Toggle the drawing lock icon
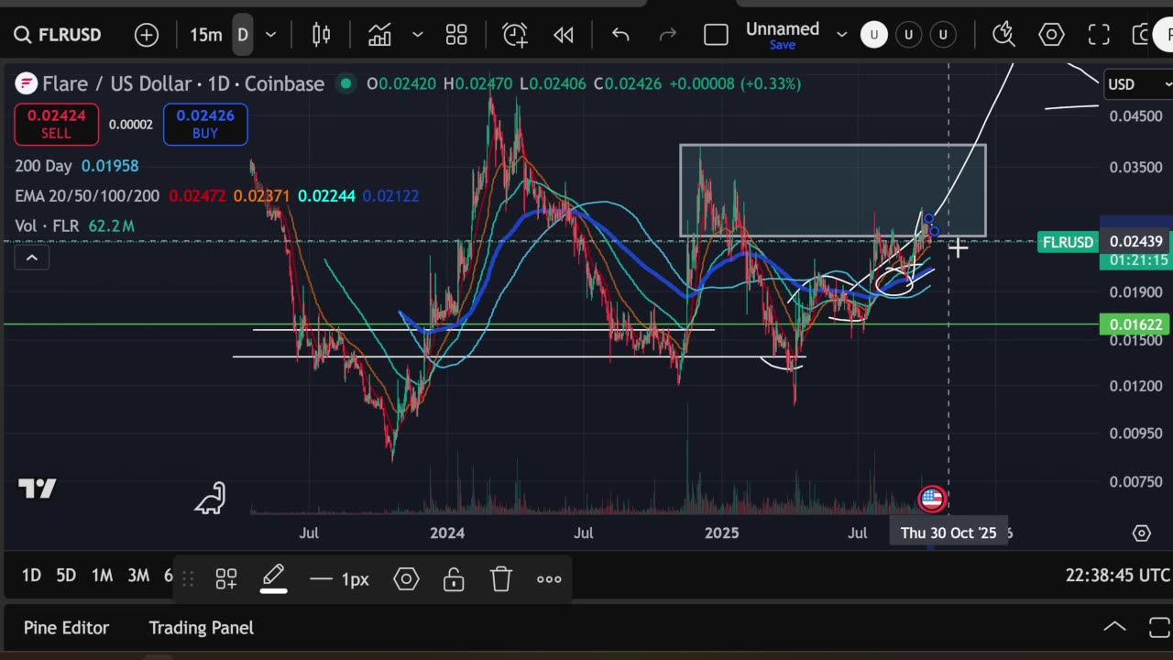The width and height of the screenshot is (1173, 660). pos(454,578)
